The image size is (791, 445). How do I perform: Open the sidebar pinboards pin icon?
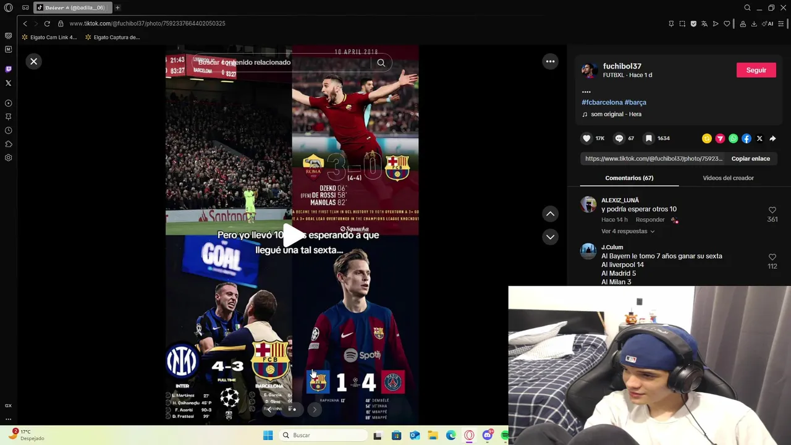pos(8,117)
